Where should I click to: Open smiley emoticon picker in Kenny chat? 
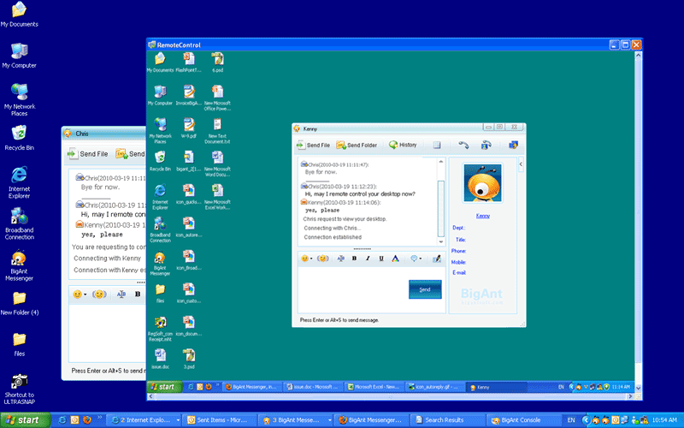coord(306,259)
